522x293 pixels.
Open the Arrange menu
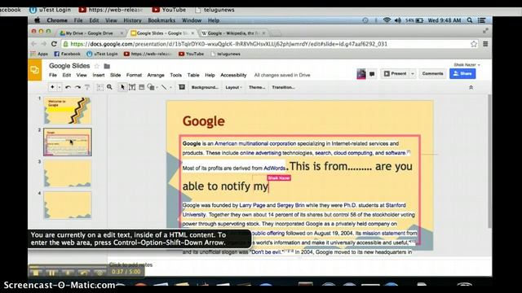click(156, 75)
